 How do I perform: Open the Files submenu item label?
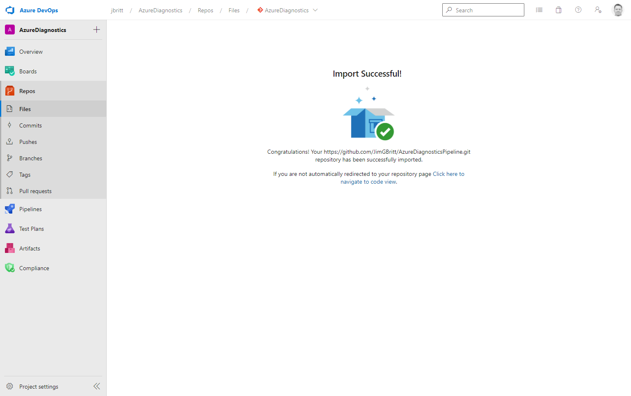[x=25, y=109]
